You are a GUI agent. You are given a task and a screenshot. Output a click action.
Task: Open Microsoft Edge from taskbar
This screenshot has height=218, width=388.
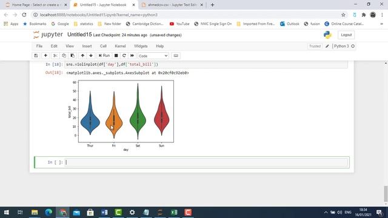click(48, 213)
